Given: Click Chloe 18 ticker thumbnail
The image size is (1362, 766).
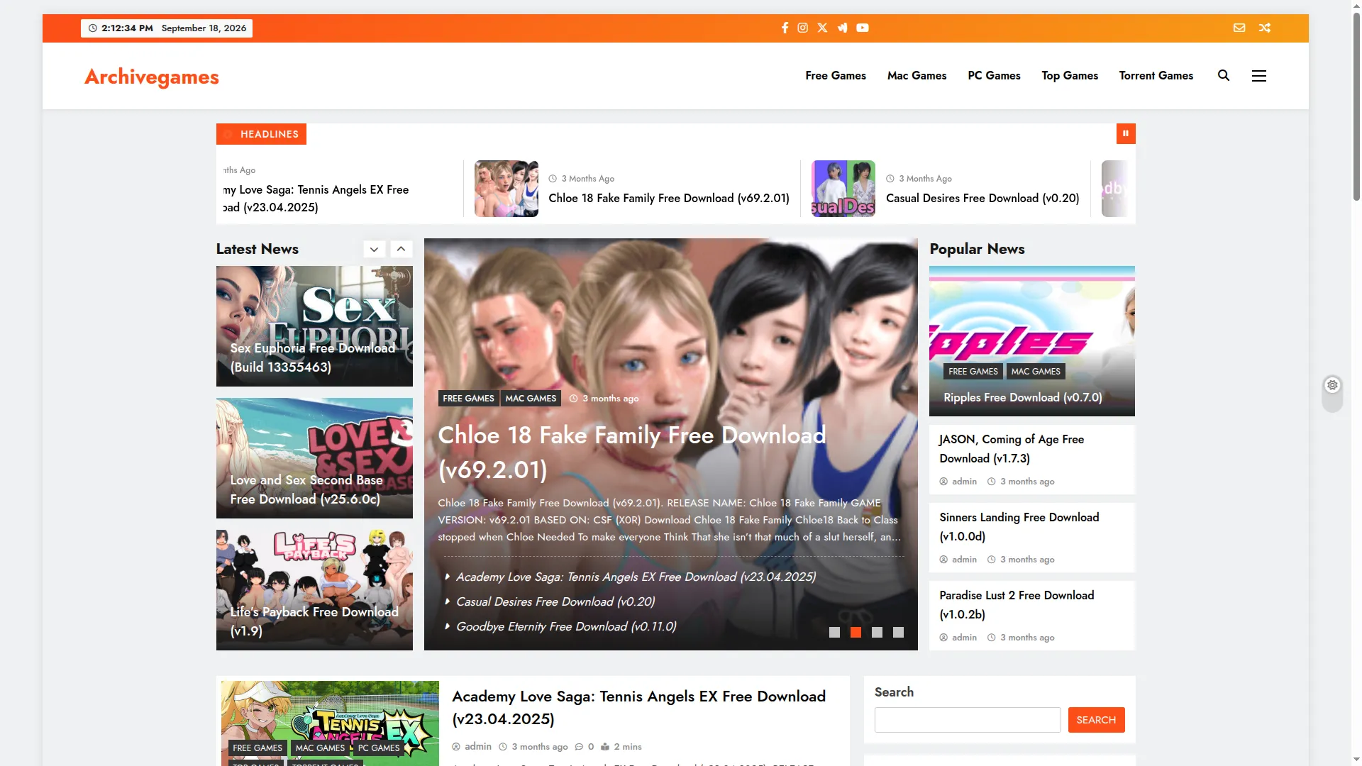Looking at the screenshot, I should (506, 189).
